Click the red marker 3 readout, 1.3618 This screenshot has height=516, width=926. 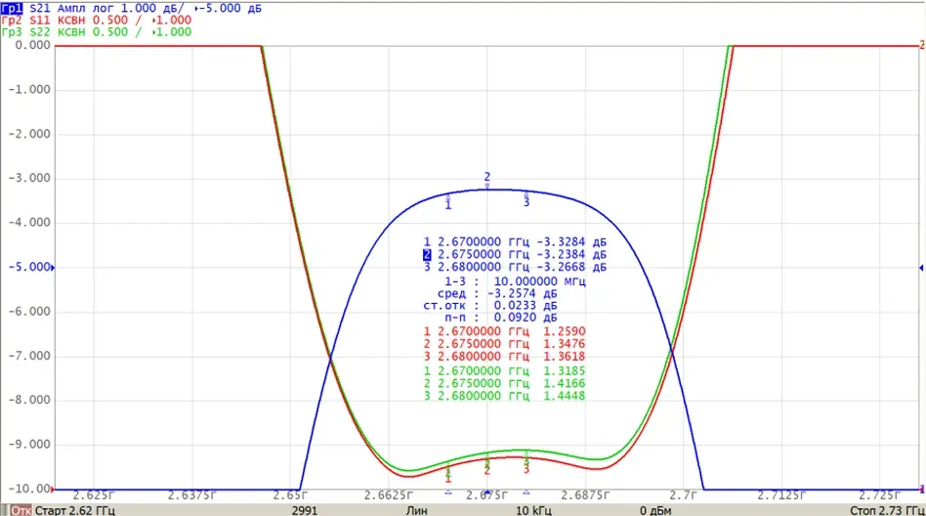click(x=504, y=357)
